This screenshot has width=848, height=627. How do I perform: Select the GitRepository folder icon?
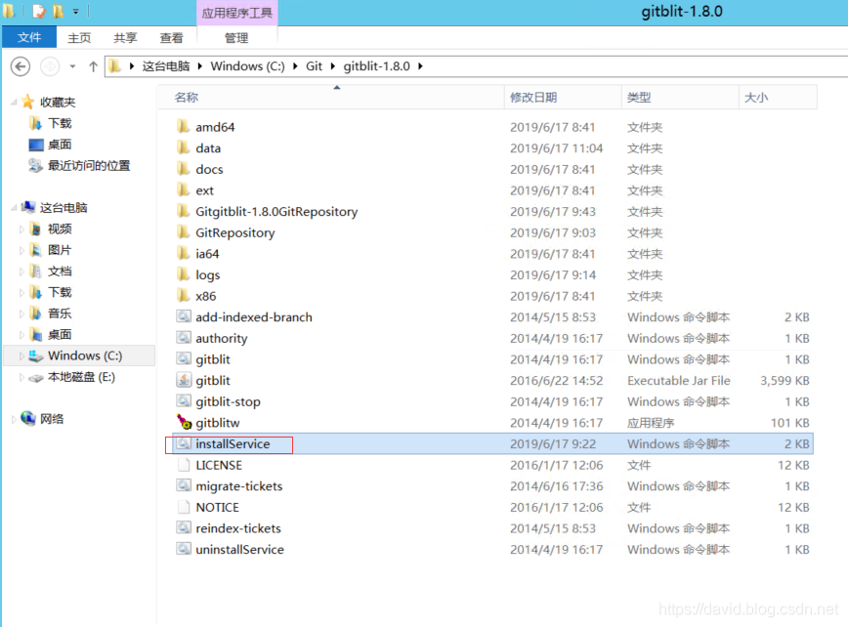pos(184,232)
